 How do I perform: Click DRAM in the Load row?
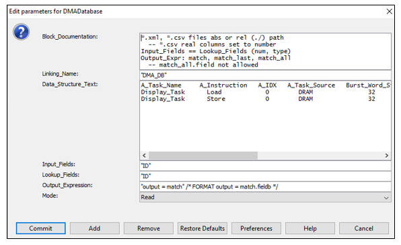305,92
